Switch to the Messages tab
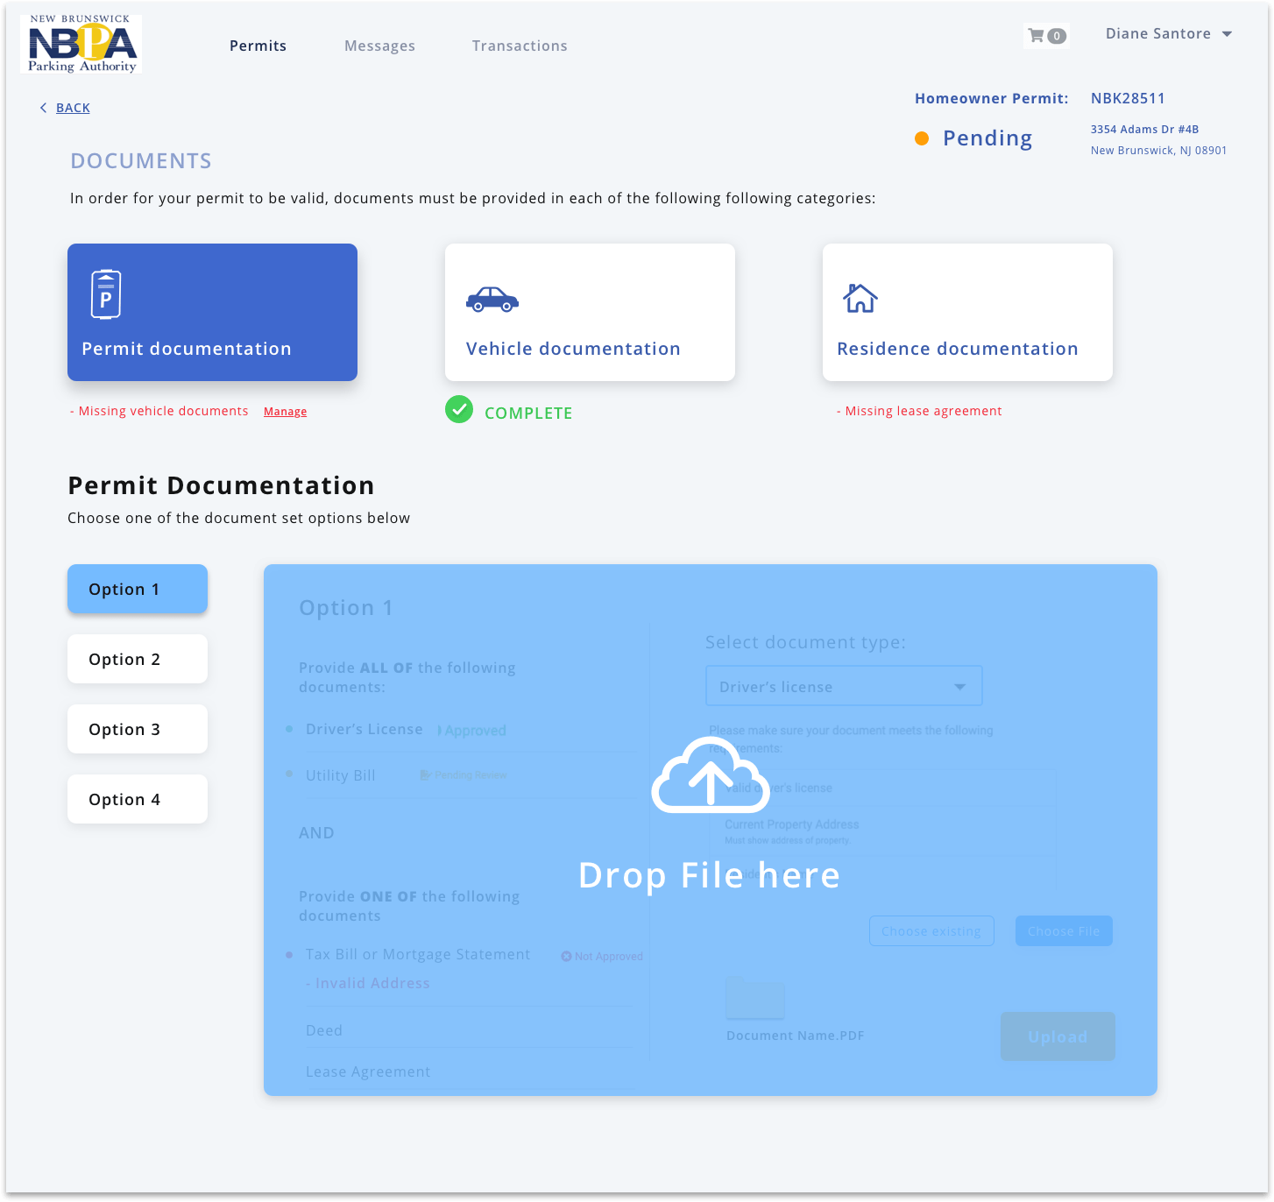The width and height of the screenshot is (1274, 1202). [379, 46]
